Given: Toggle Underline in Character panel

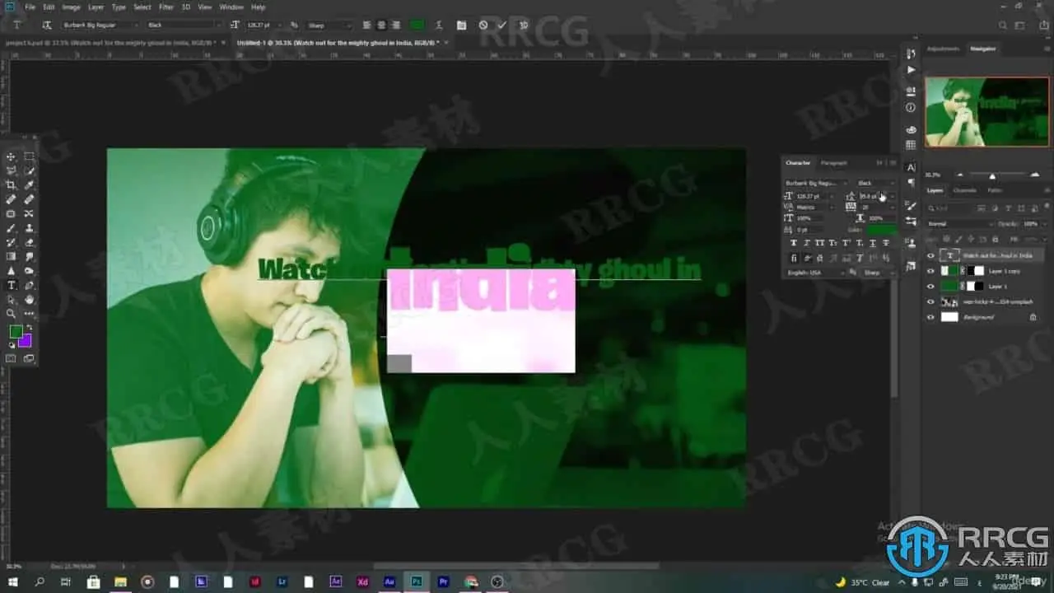Looking at the screenshot, I should click(873, 243).
